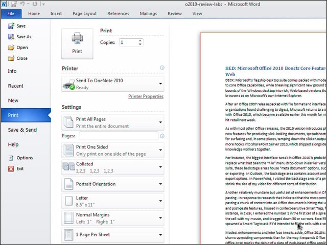The image size is (327, 245).
Task: Expand the Send To OneNote 2010 printer dropdown
Action: (x=113, y=84)
